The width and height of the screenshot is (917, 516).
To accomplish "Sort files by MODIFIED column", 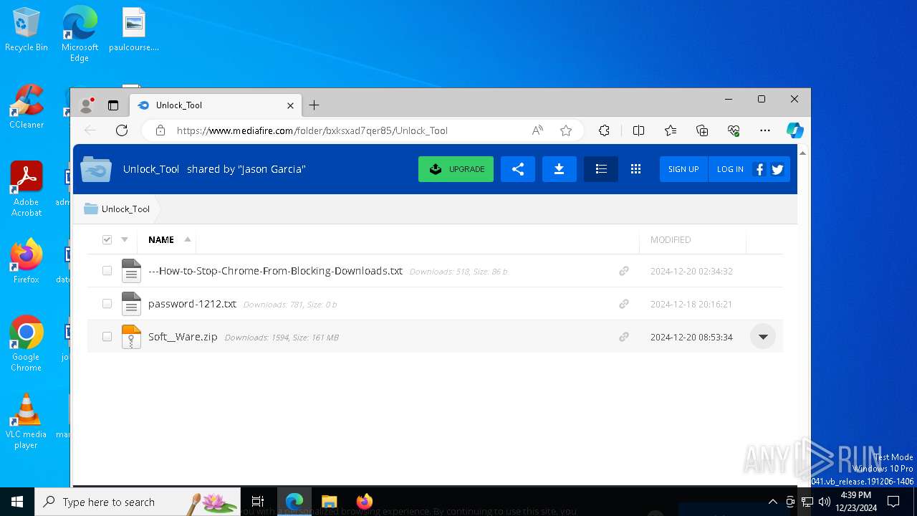I will (x=671, y=240).
